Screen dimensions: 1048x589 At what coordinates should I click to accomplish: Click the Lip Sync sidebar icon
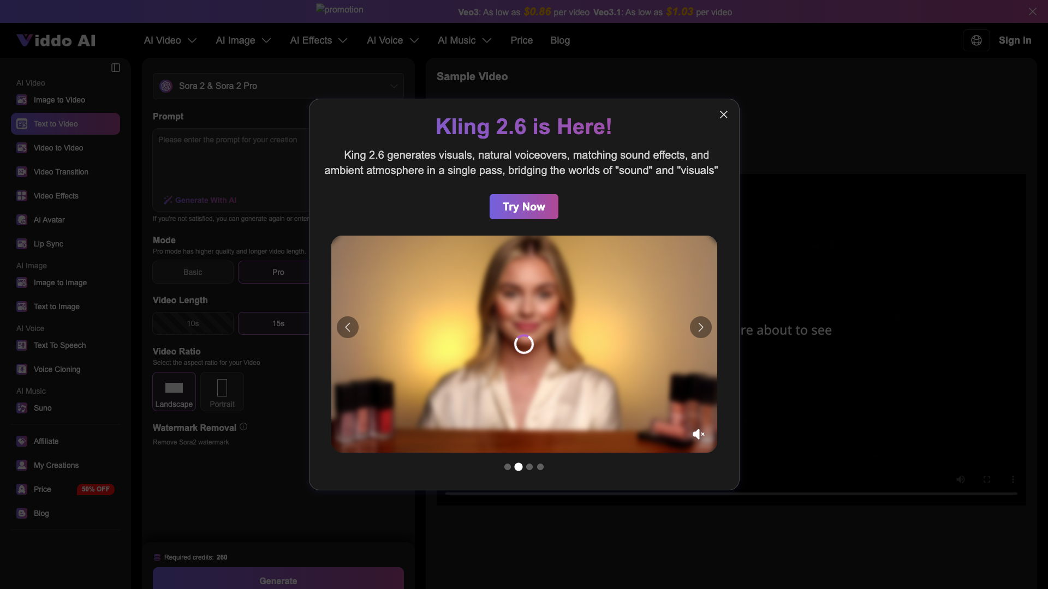tap(22, 244)
